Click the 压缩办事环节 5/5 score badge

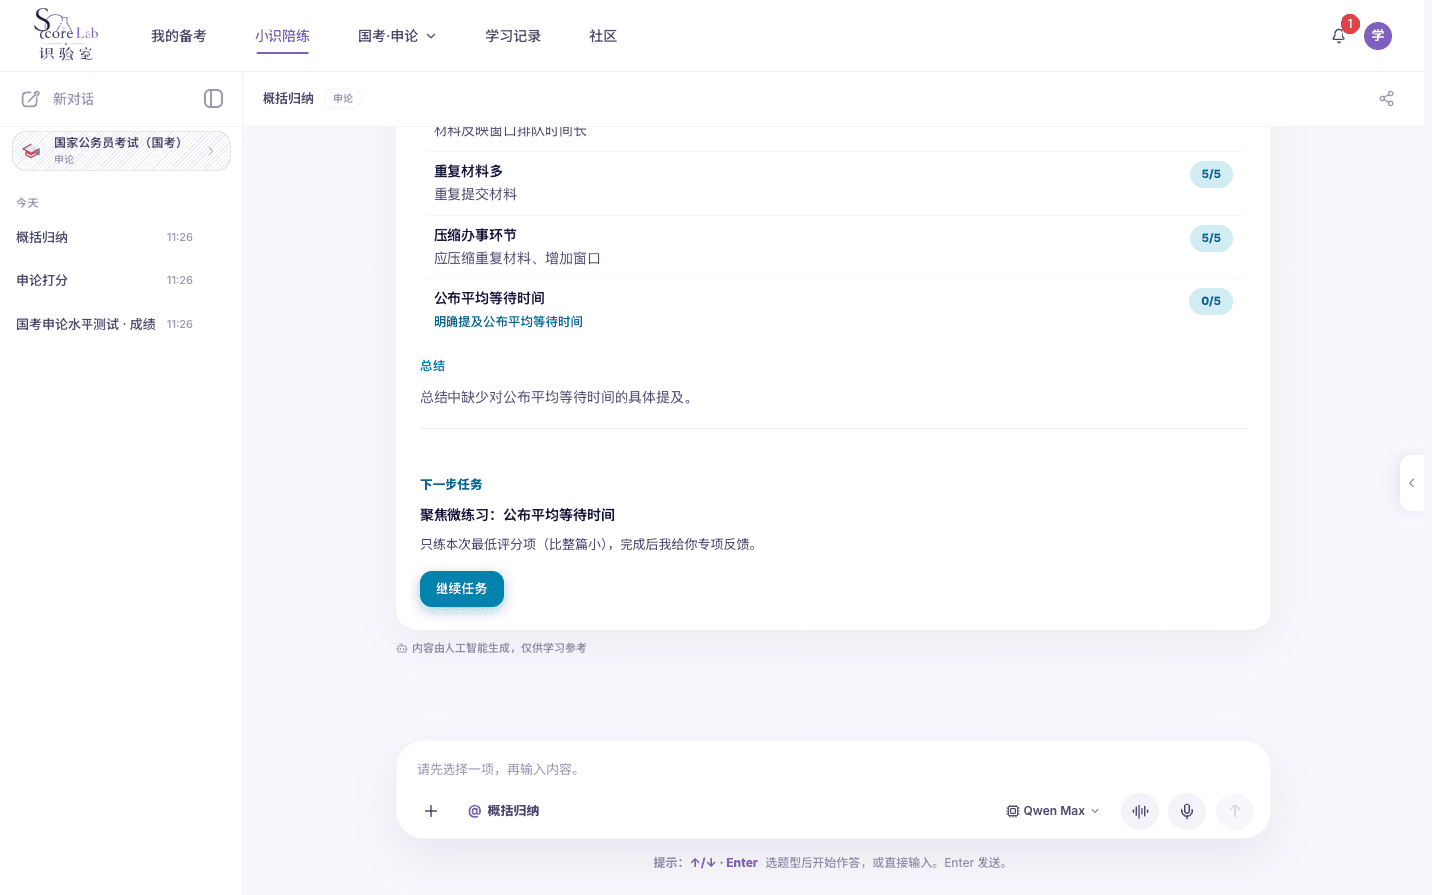pos(1211,238)
